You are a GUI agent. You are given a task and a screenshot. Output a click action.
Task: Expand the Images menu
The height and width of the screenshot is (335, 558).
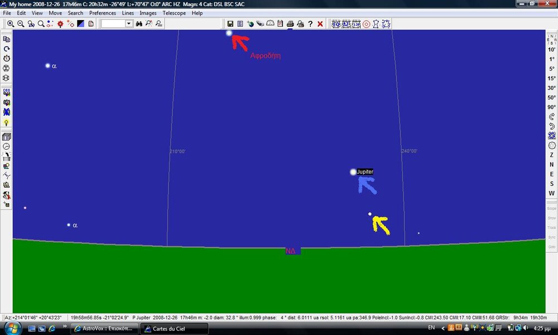(x=148, y=13)
